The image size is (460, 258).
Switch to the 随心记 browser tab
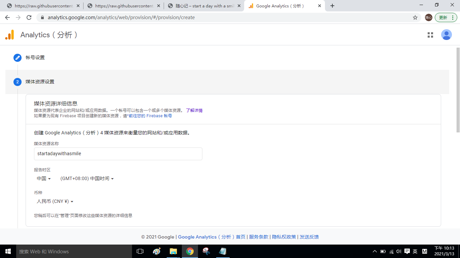202,6
